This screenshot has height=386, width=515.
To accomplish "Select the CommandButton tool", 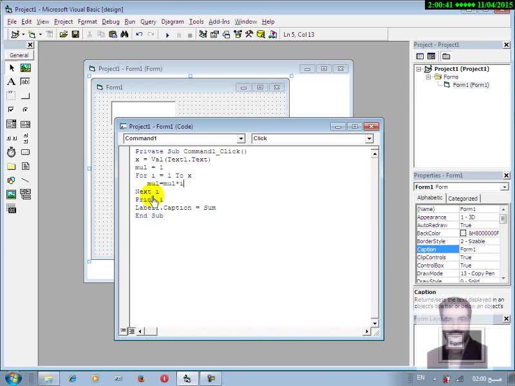I will 25,96.
